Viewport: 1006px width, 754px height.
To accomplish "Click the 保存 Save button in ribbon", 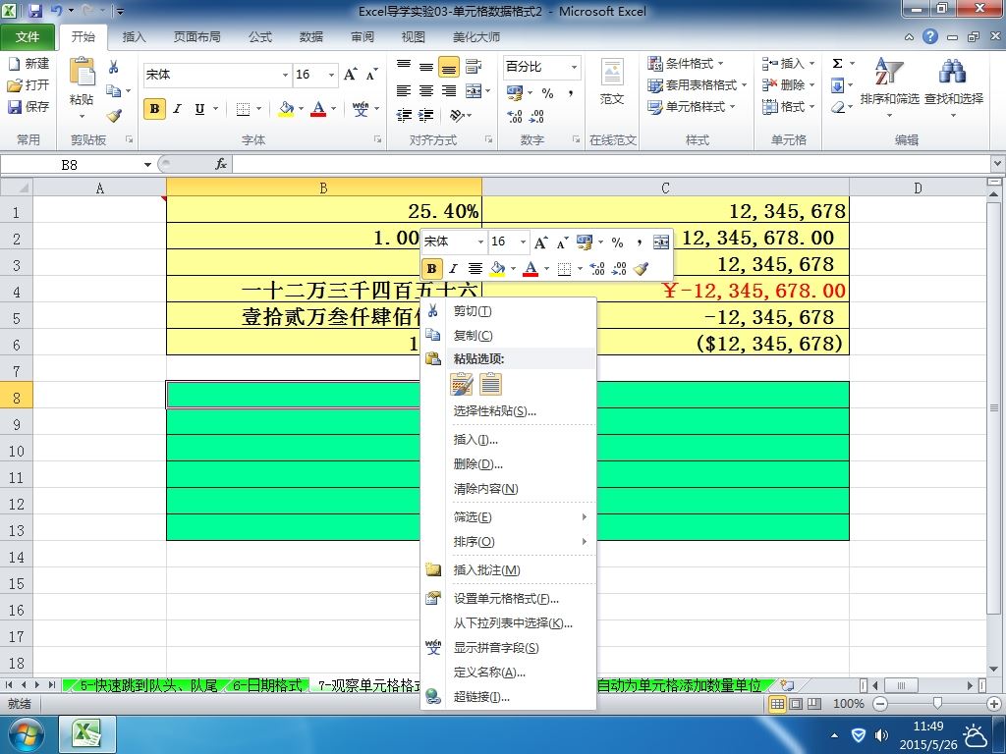I will [x=28, y=106].
